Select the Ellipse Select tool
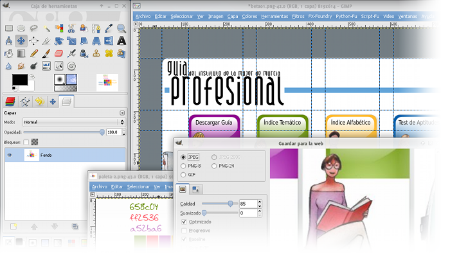450x257 pixels. [x=21, y=28]
